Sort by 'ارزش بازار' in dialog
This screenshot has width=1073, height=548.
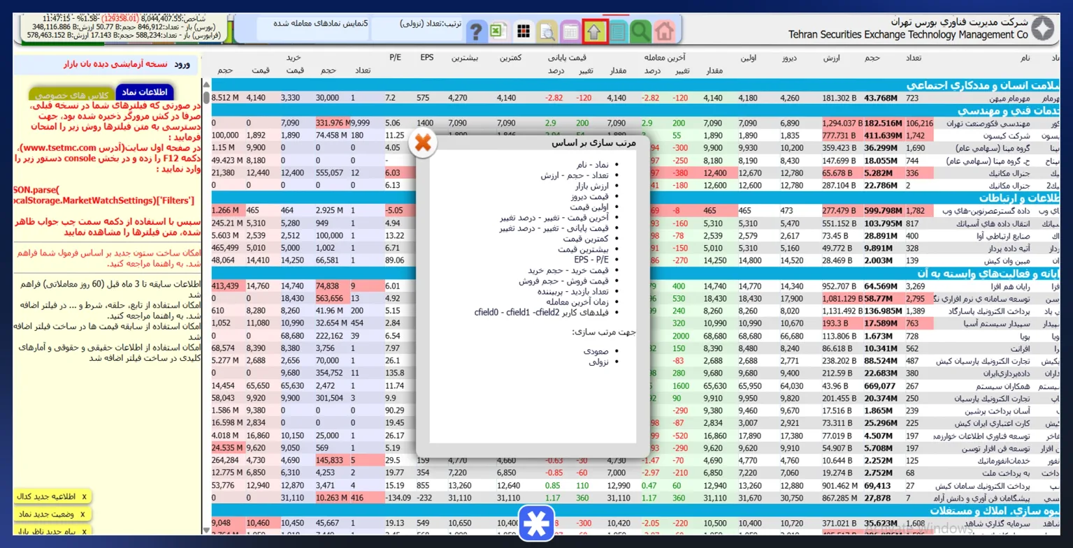tap(592, 186)
